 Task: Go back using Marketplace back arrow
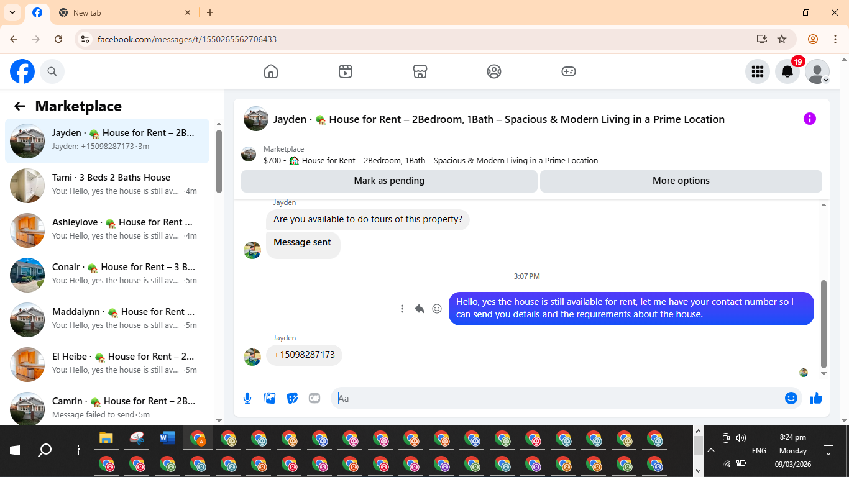(x=20, y=106)
